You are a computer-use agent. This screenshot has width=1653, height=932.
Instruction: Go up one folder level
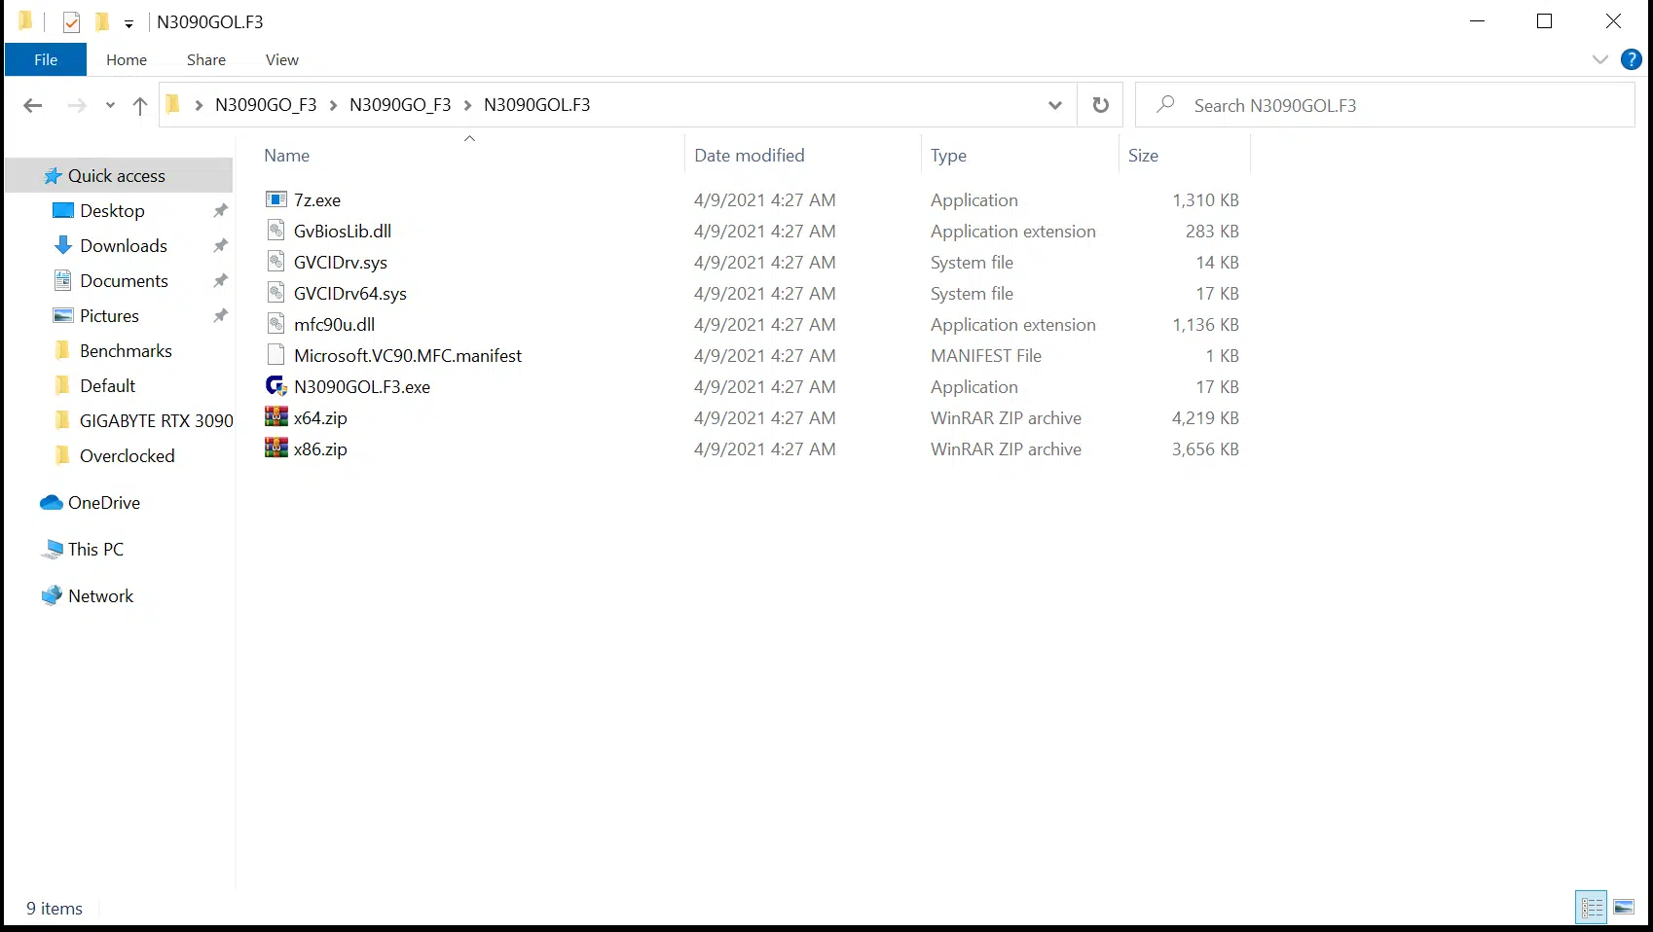(140, 105)
